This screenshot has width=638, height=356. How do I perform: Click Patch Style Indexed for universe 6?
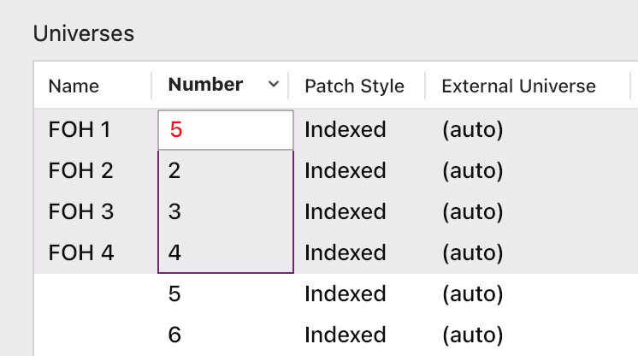346,335
